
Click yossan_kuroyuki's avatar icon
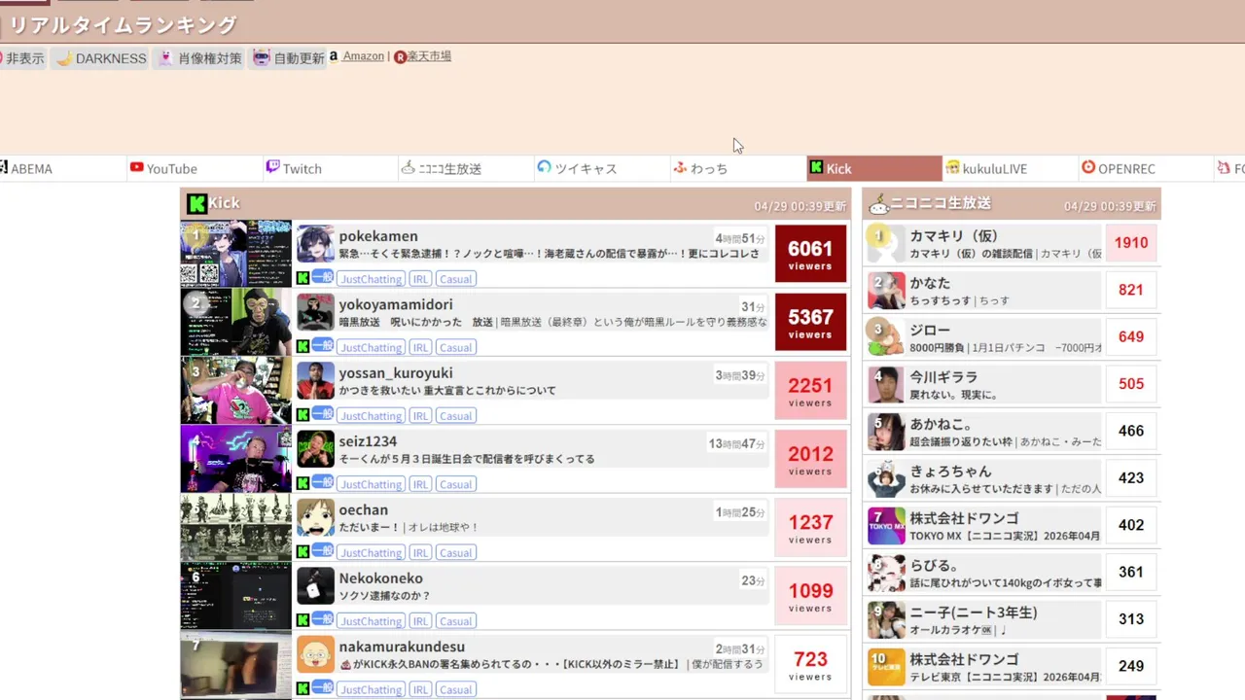coord(315,381)
